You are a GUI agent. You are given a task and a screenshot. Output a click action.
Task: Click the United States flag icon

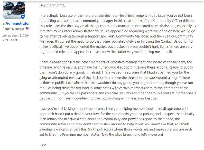coord(28,29)
